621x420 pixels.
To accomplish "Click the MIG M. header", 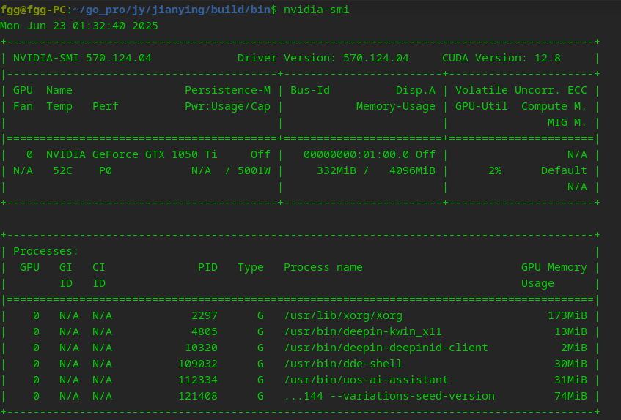I will pos(567,122).
